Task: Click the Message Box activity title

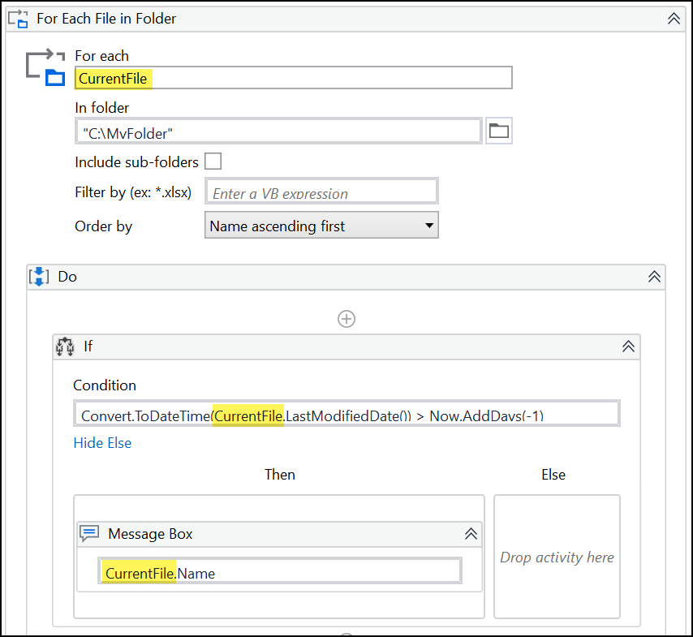Action: (x=150, y=534)
